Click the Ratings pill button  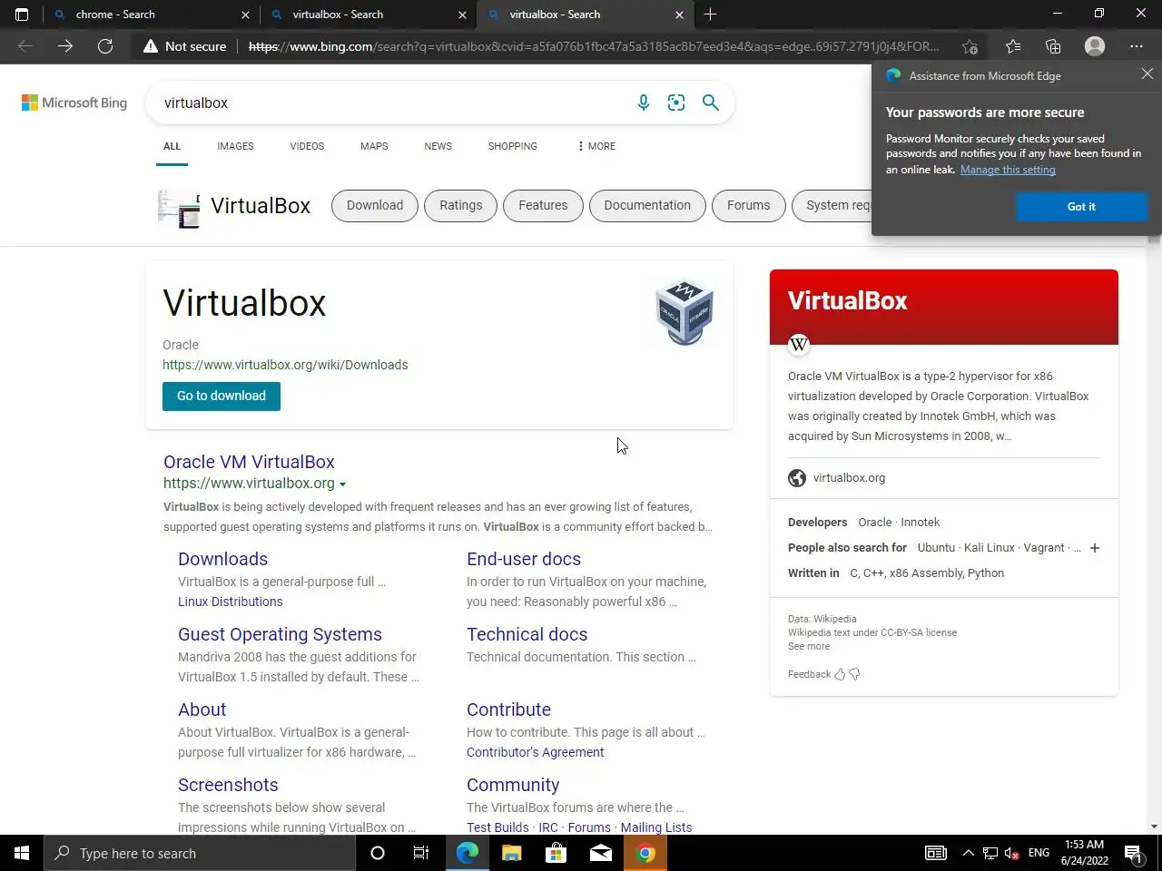pos(461,205)
